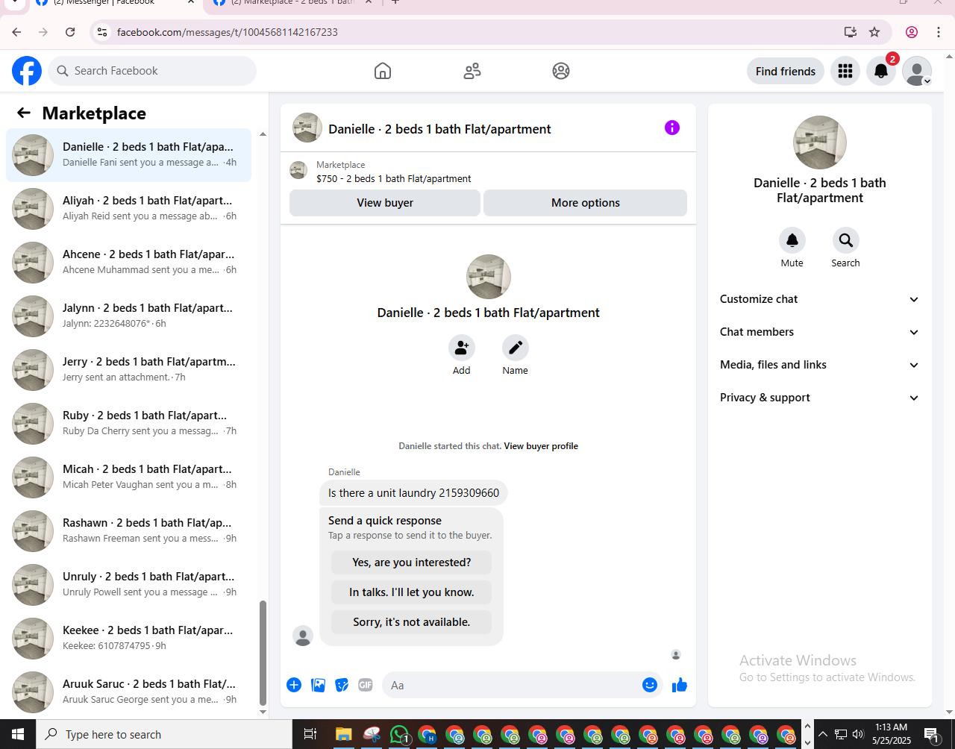
Task: Click the View buyer button
Action: click(x=385, y=203)
